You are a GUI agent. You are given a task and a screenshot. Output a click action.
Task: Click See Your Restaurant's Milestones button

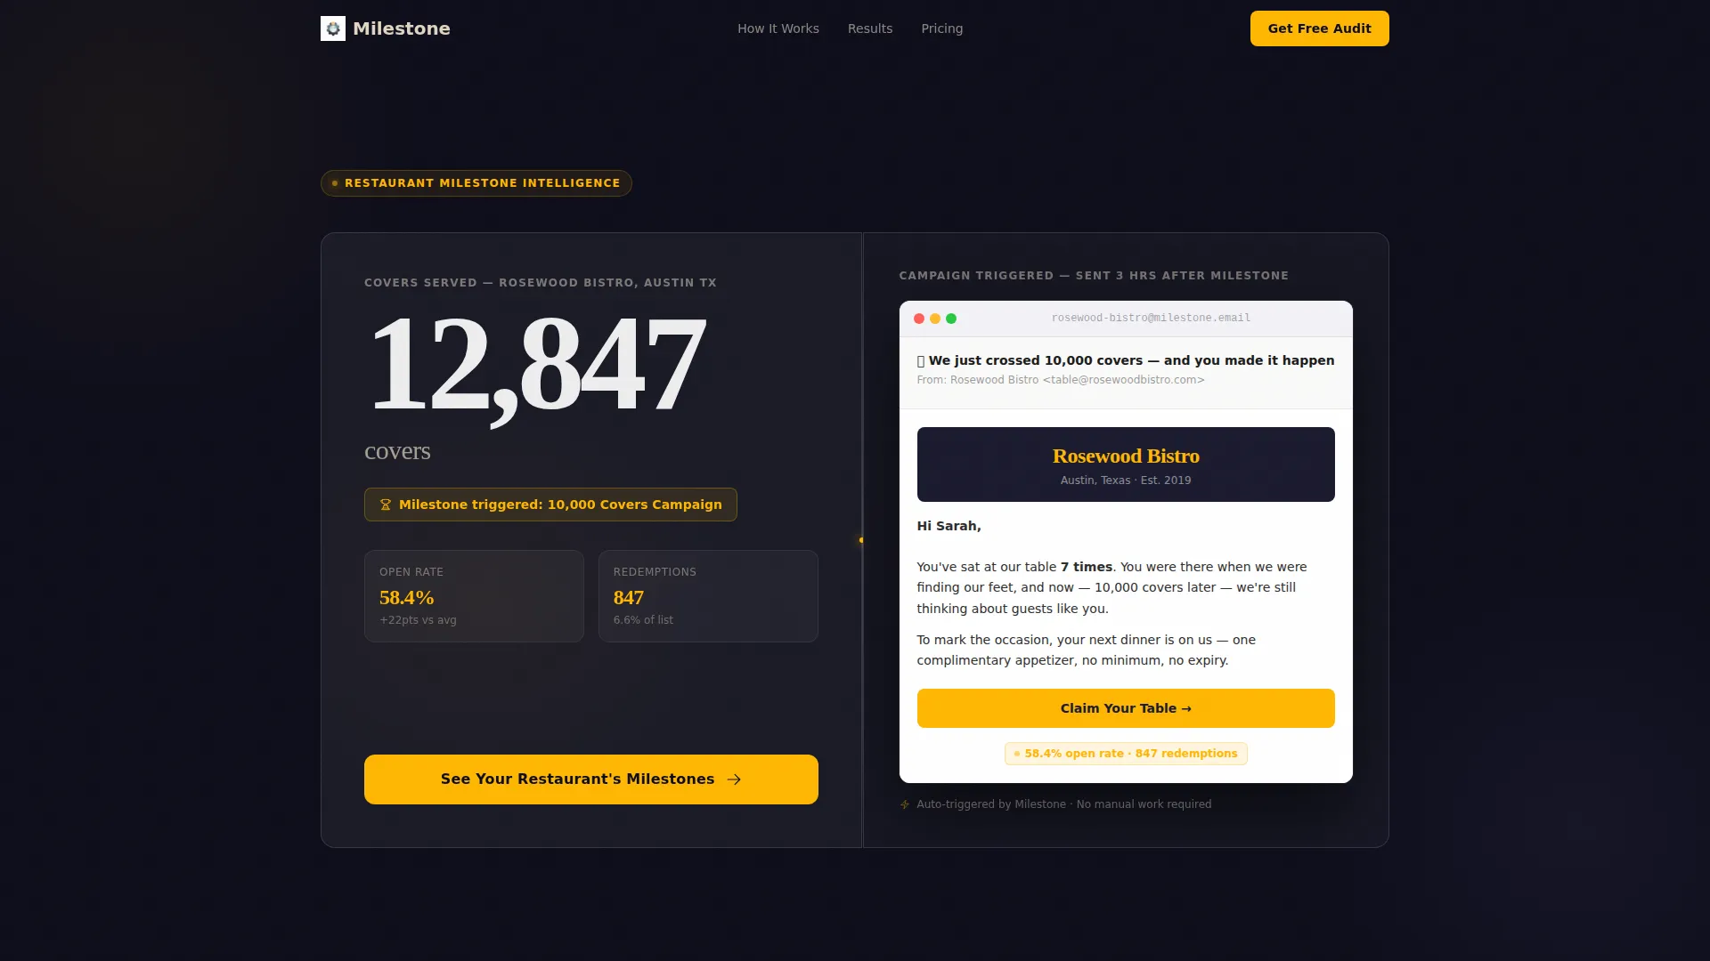point(591,779)
